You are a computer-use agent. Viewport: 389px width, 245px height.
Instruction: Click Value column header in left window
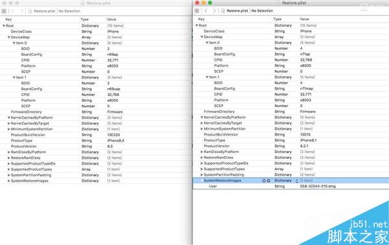coord(112,19)
